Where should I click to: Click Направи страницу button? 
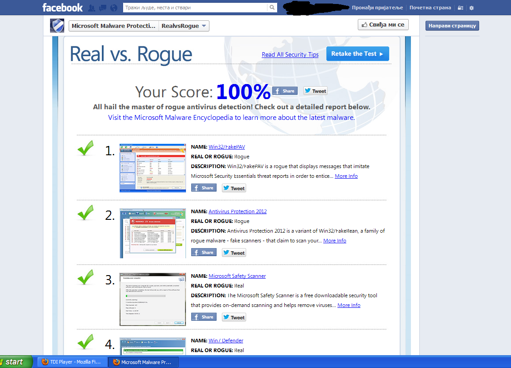(452, 26)
